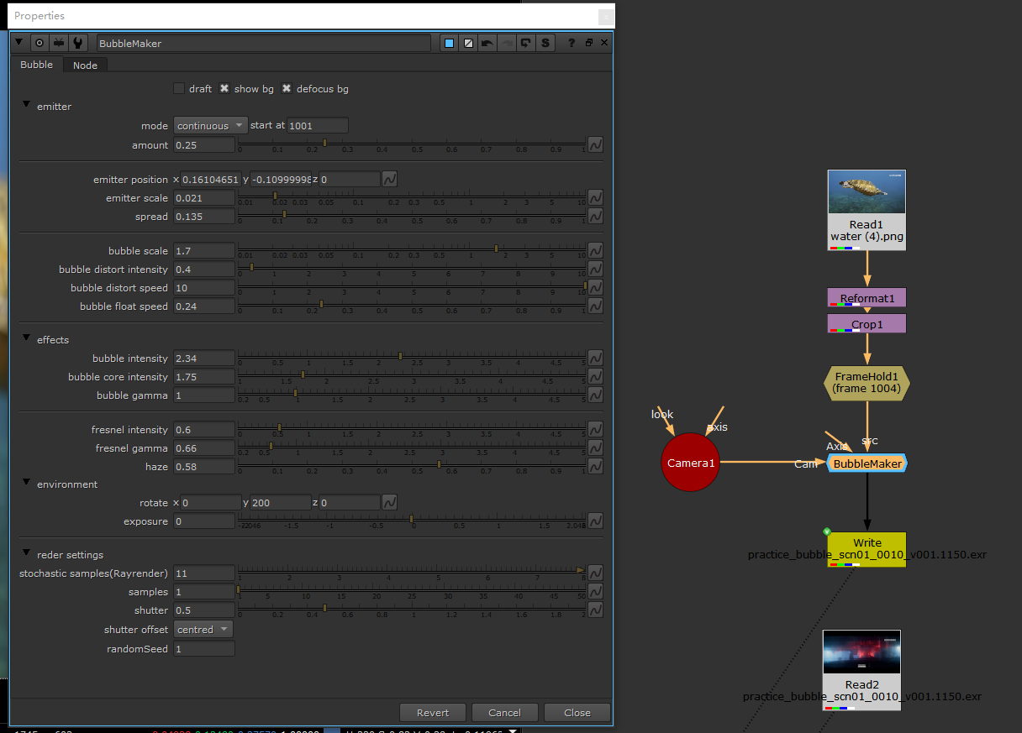Click the revert-to-default circular arrow icon
This screenshot has width=1022, height=733.
(x=526, y=43)
